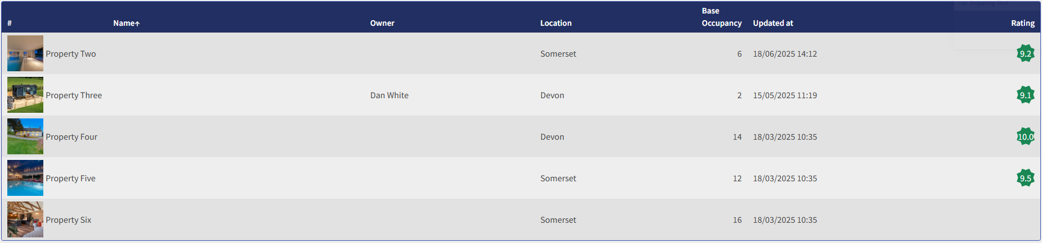Open Property Six thumbnail image
1042x243 pixels.
(x=25, y=219)
